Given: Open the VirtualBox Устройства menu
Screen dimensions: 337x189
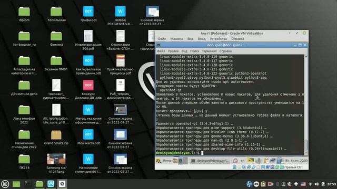Looking at the screenshot, I should pos(219,39).
